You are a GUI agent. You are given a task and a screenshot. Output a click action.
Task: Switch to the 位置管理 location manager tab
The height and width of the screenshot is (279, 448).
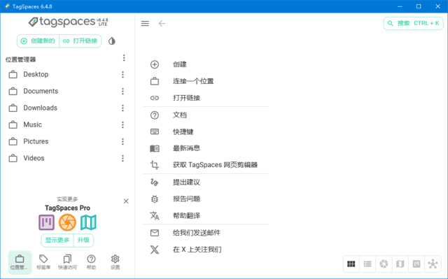[20, 262]
